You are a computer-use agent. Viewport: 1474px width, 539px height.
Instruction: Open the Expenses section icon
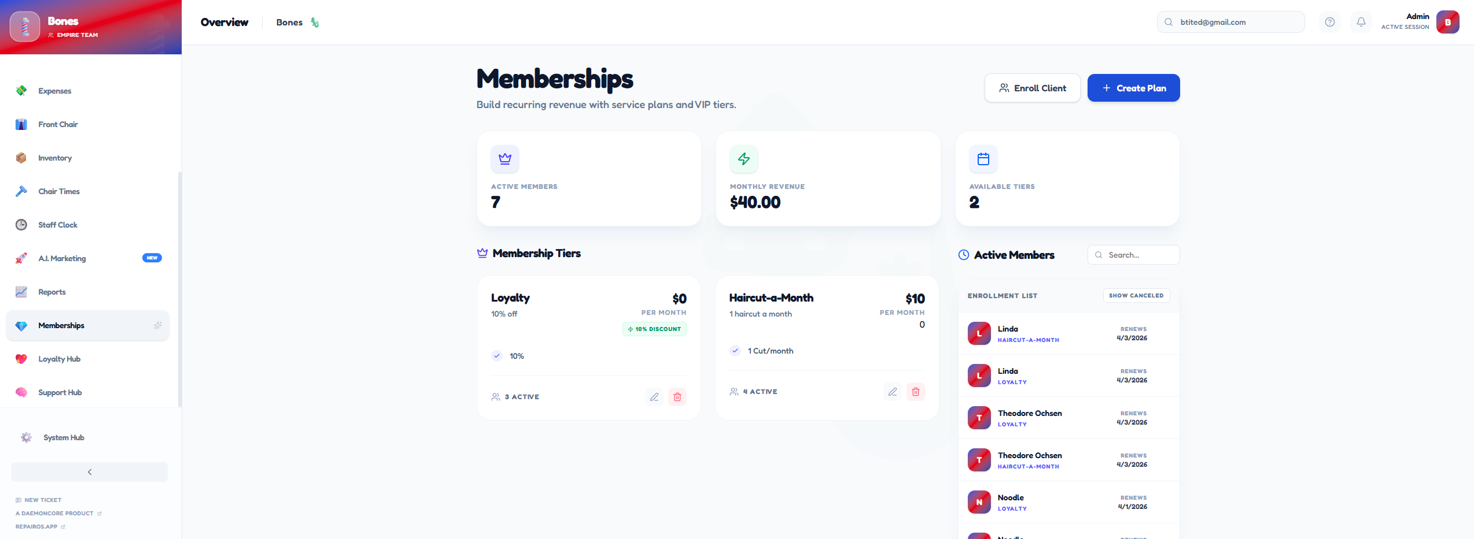(21, 91)
